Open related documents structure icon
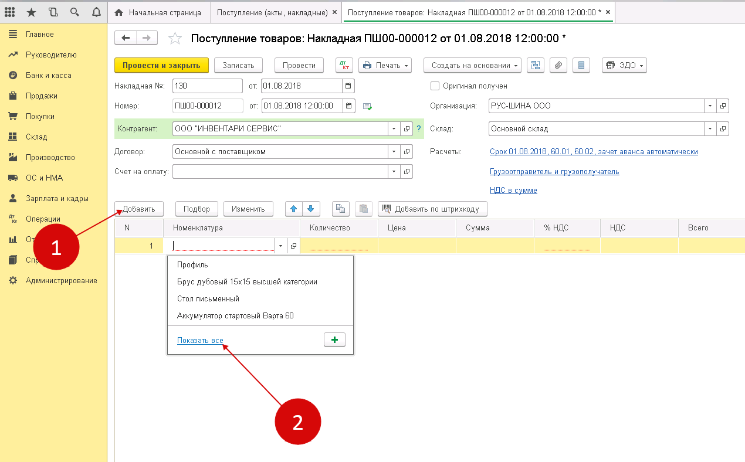The width and height of the screenshot is (745, 462). [535, 65]
